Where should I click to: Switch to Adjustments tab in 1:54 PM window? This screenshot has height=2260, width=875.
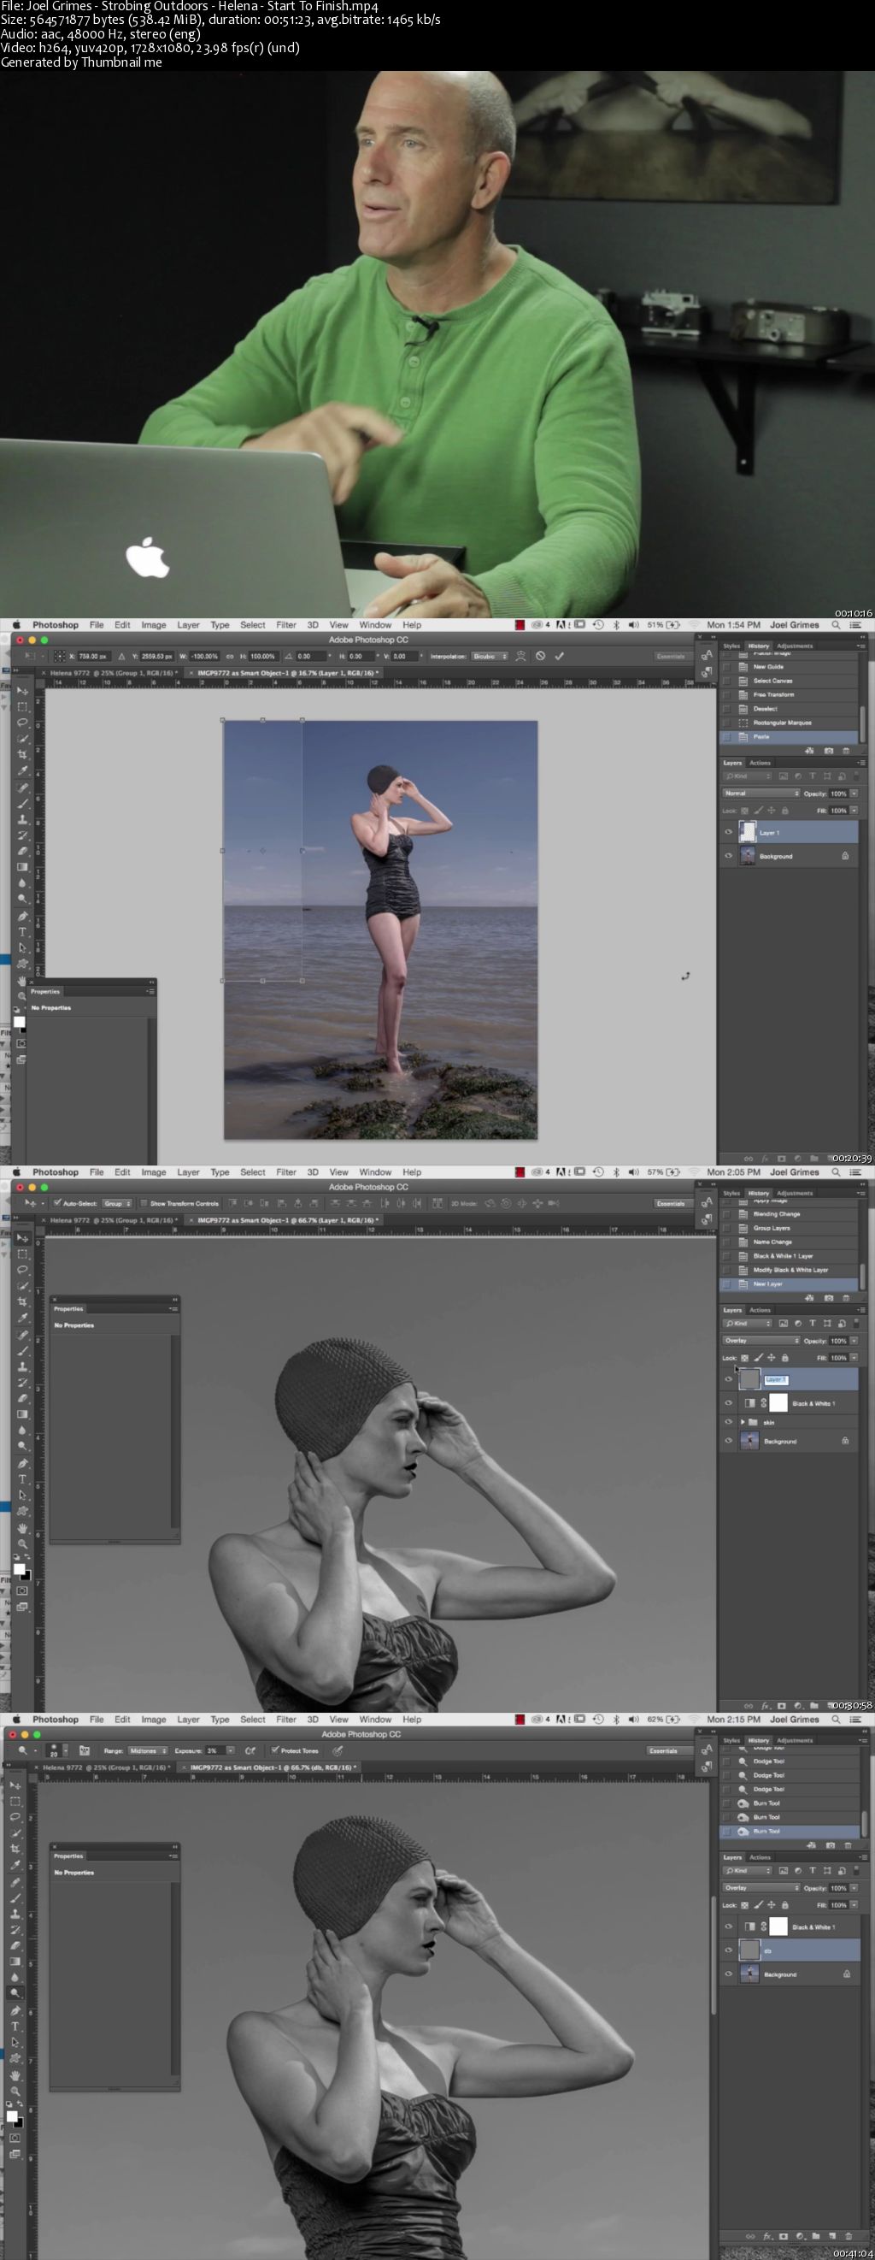click(795, 646)
